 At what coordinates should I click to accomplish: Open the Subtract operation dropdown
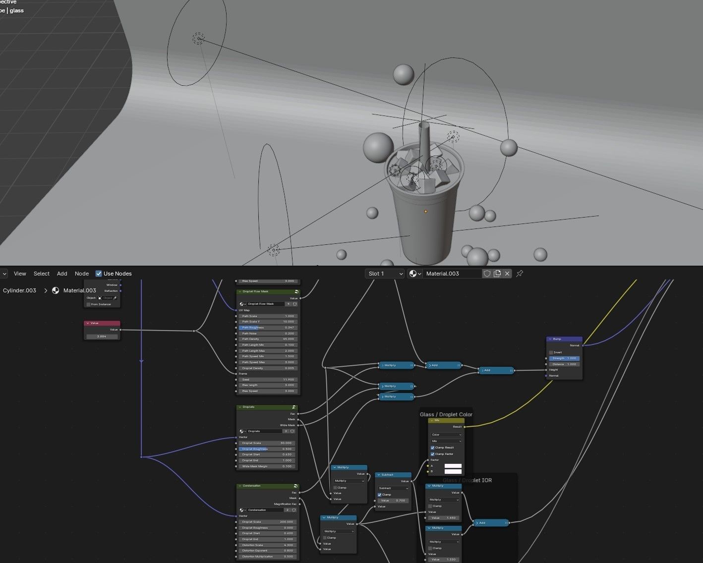click(393, 488)
